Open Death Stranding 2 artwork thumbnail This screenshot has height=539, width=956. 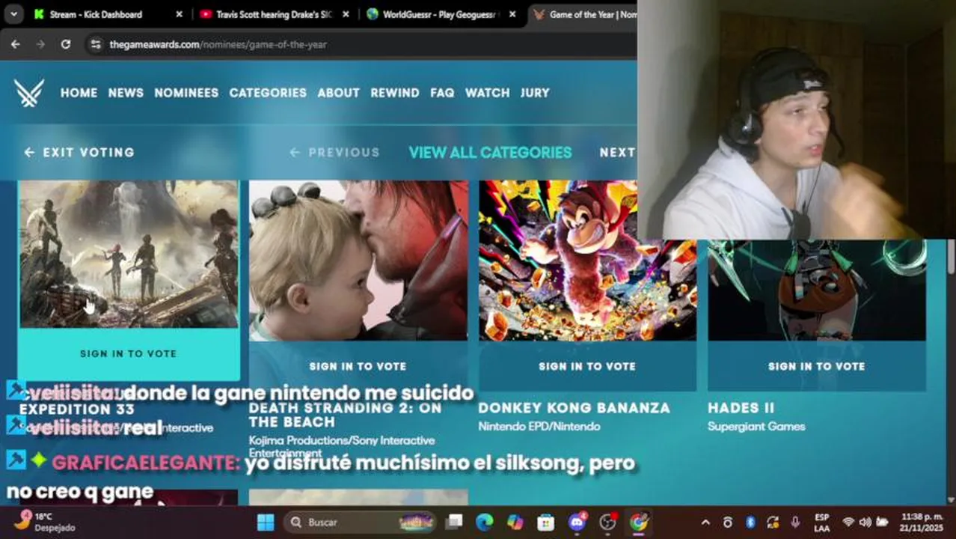tap(358, 261)
